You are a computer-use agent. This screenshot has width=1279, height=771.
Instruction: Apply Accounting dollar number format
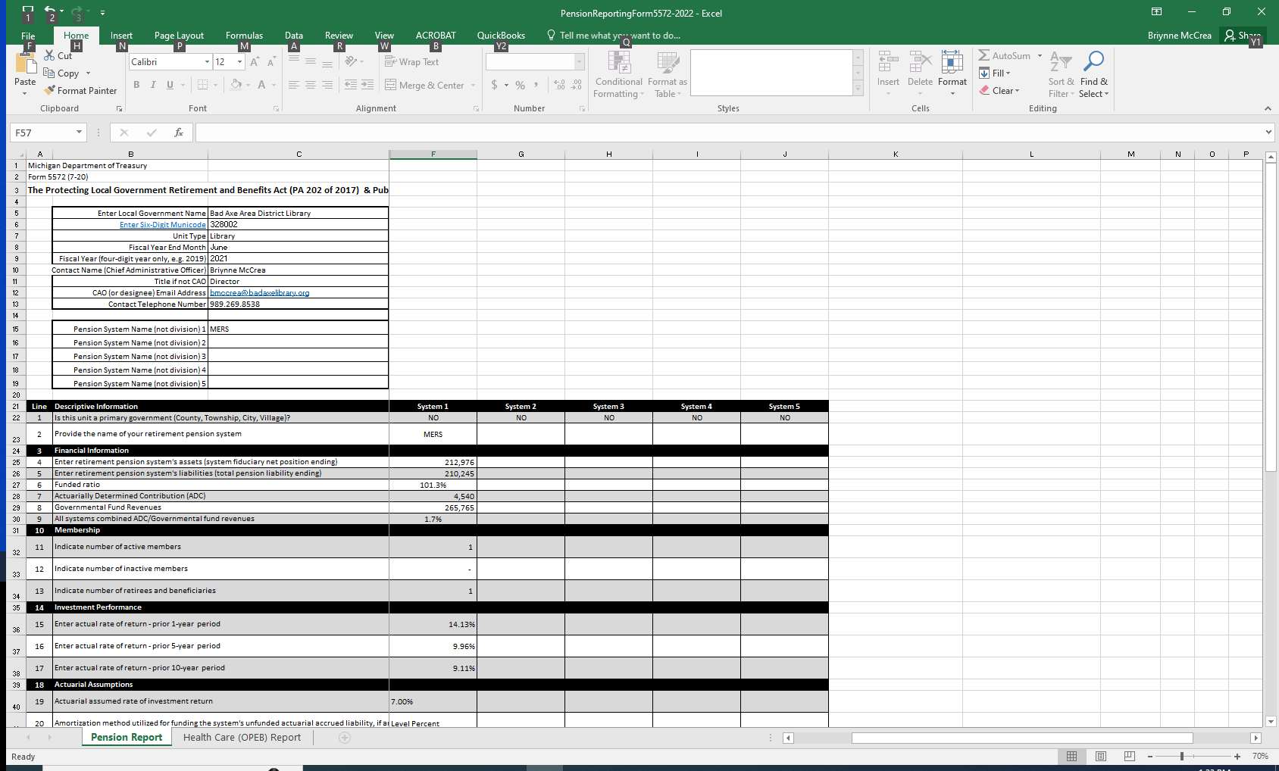pyautogui.click(x=495, y=85)
